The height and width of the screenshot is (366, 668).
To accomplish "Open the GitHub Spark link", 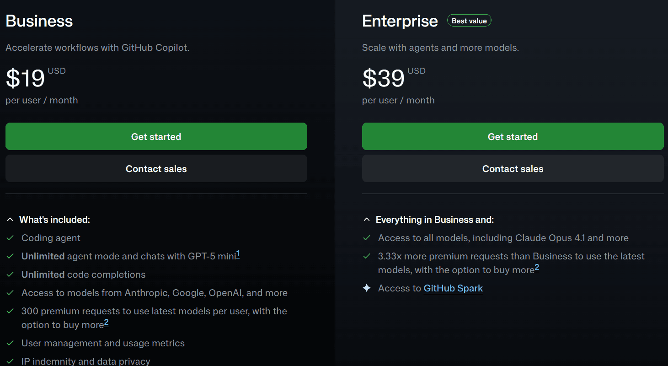I will pos(453,288).
